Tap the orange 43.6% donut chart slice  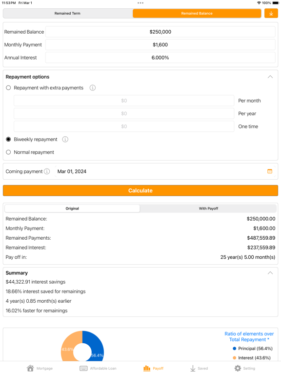pos(69,347)
